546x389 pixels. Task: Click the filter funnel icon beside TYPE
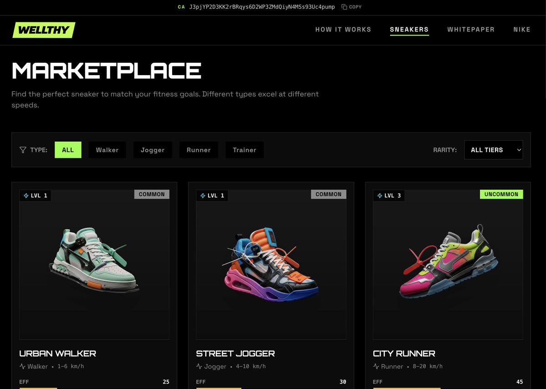23,150
